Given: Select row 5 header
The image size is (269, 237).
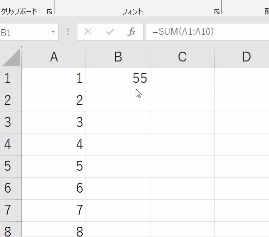Looking at the screenshot, I should click(11, 167).
